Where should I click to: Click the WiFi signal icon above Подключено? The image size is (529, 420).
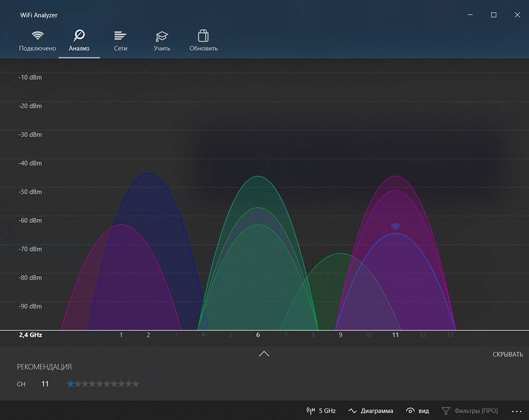[38, 35]
